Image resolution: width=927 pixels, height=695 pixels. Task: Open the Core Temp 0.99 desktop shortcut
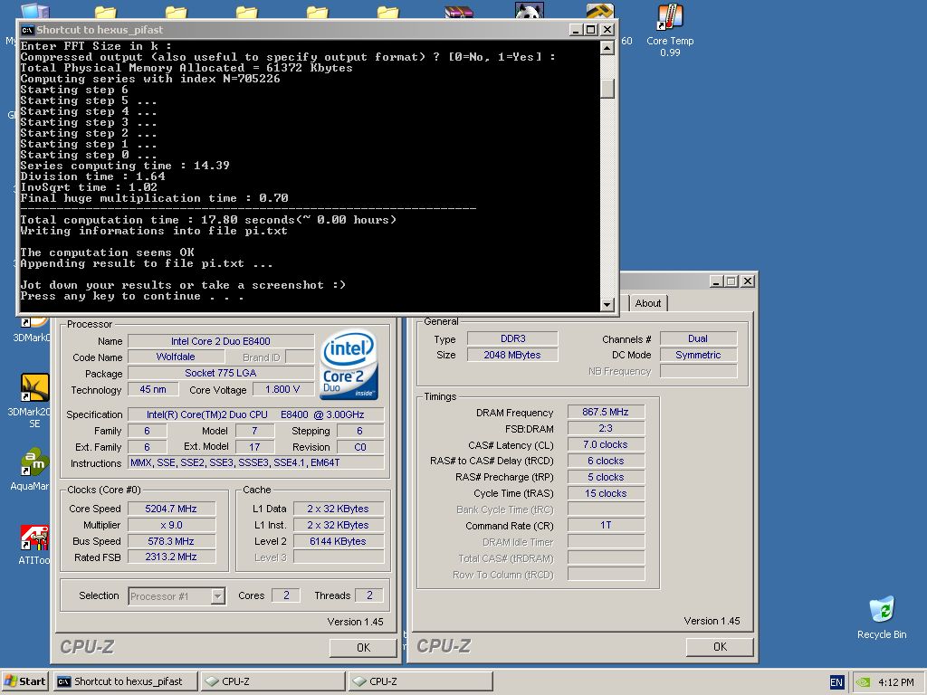tap(670, 30)
